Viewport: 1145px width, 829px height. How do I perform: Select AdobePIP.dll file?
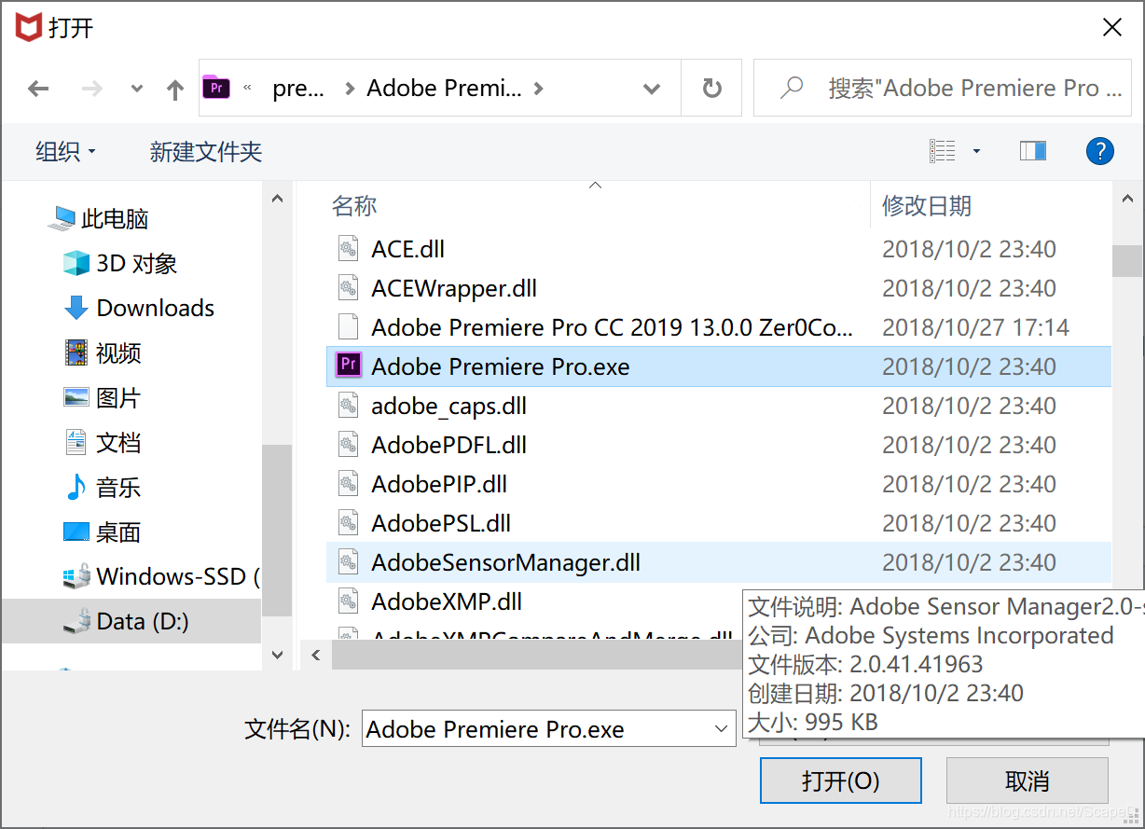coord(439,484)
